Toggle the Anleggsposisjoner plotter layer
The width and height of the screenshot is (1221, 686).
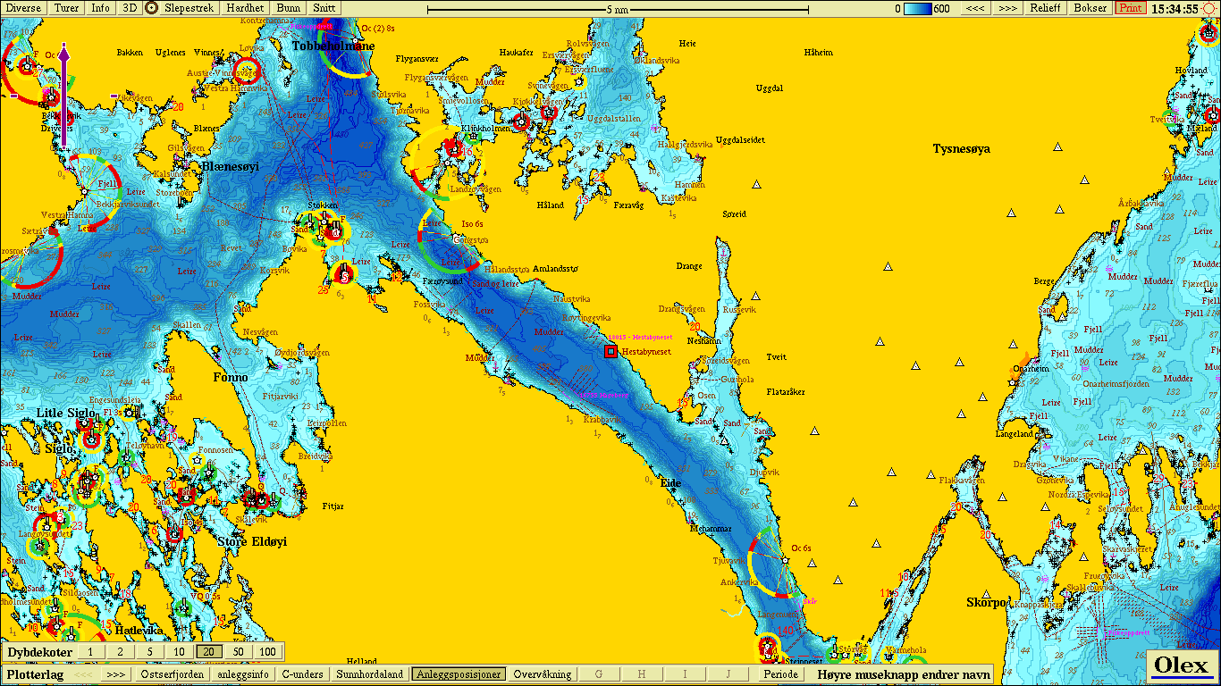tap(459, 674)
